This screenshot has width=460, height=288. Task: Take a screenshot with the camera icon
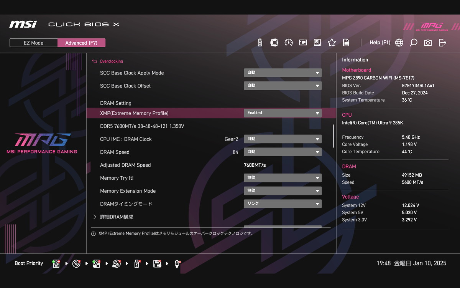click(x=428, y=43)
